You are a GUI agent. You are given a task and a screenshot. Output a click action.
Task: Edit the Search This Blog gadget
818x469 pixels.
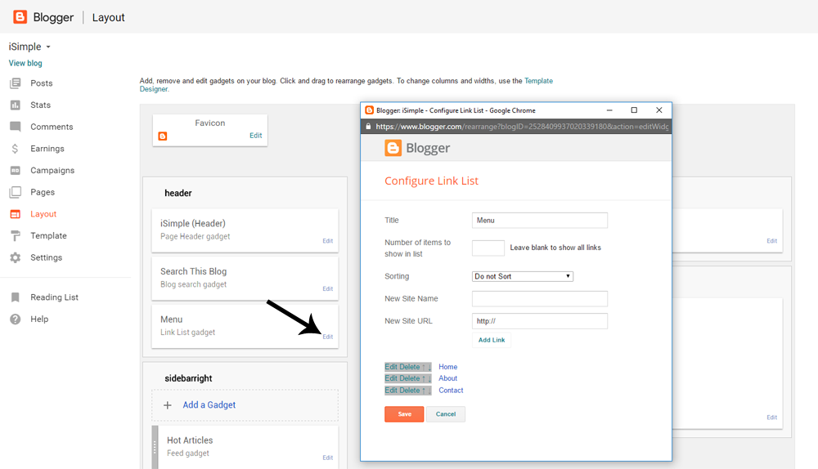tap(328, 288)
